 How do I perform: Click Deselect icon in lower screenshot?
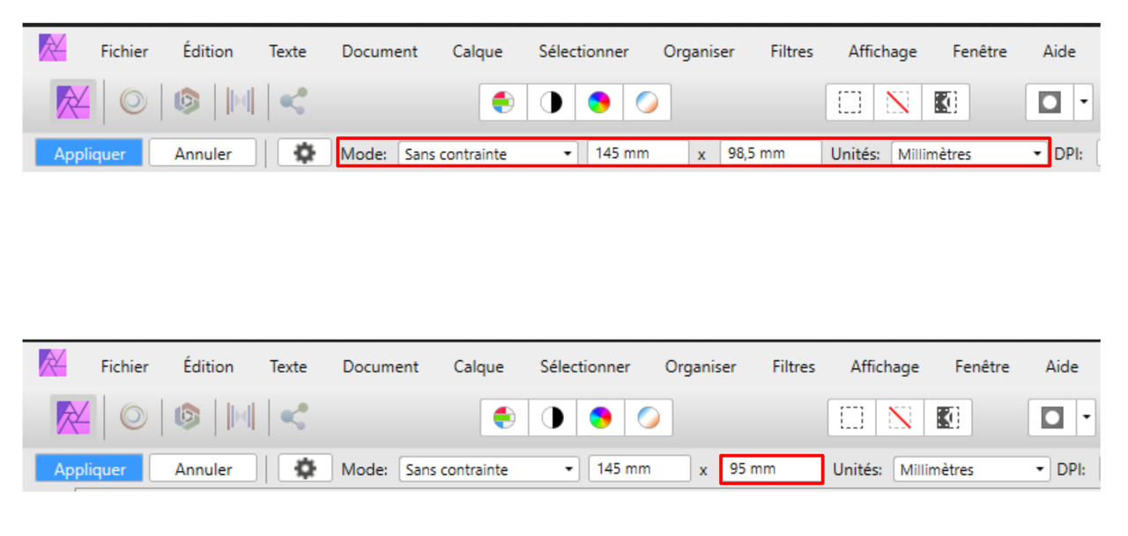(900, 418)
